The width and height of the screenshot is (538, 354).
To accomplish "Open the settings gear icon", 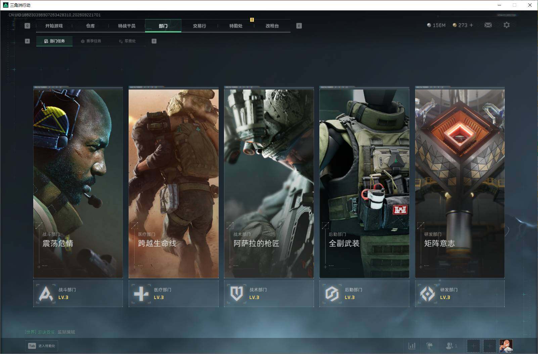I will click(x=506, y=25).
